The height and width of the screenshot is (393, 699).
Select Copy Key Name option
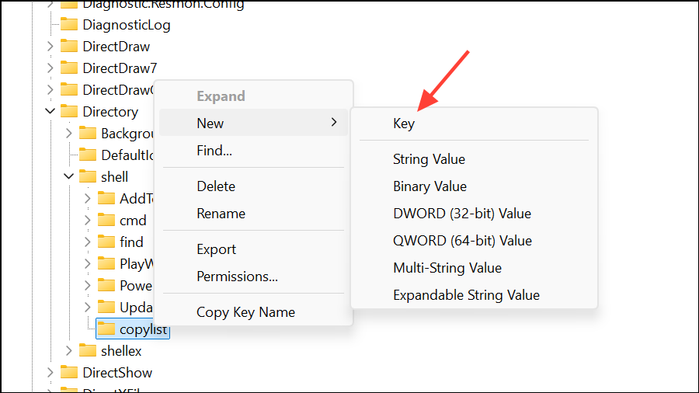tap(245, 312)
